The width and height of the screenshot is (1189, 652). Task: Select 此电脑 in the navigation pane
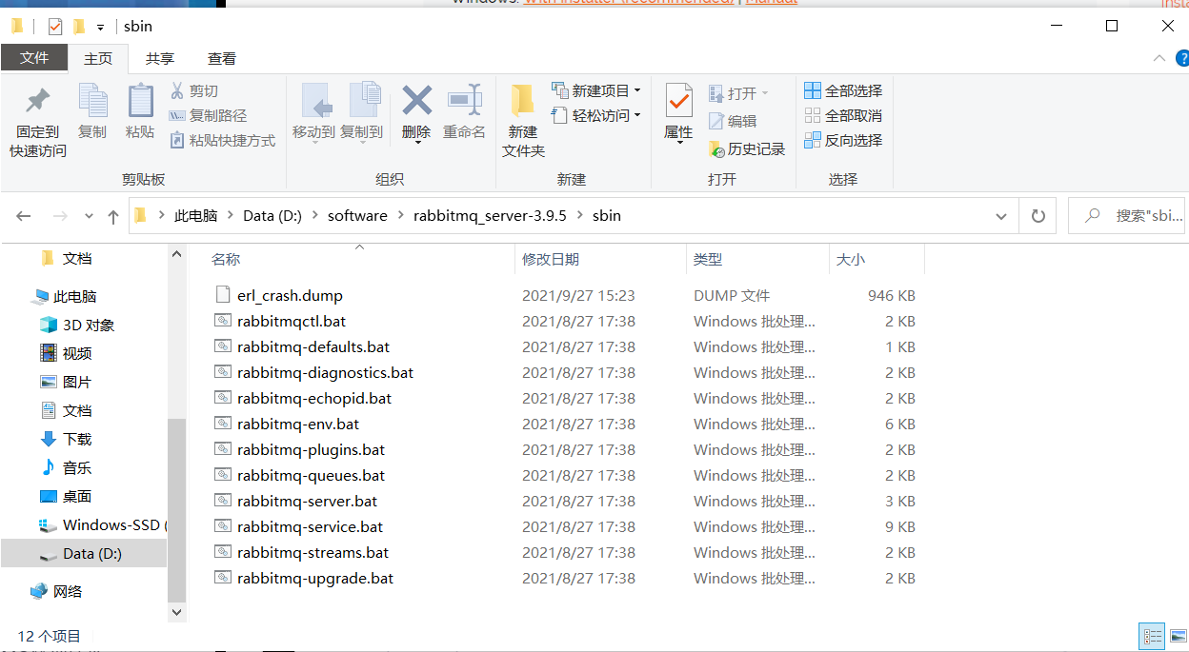74,296
